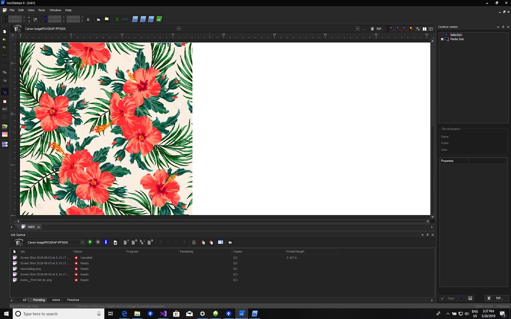Open the top printer selection dropdown

pyautogui.click(x=179, y=29)
